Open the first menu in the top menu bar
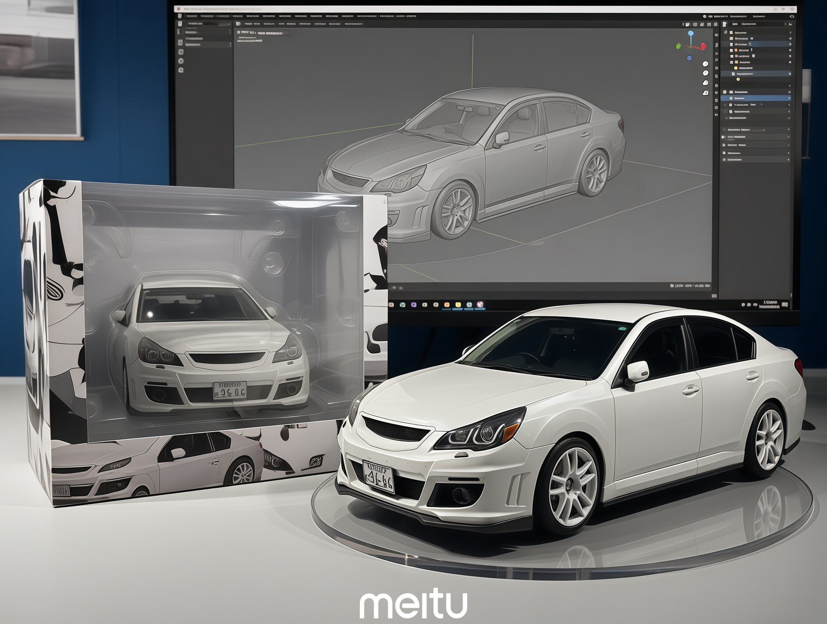The image size is (827, 624). click(192, 16)
